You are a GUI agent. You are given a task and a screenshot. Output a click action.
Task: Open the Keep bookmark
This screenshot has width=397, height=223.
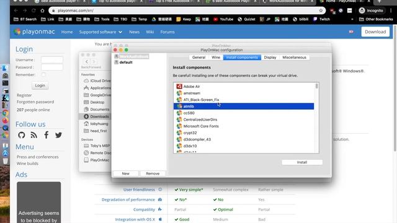(x=184, y=19)
